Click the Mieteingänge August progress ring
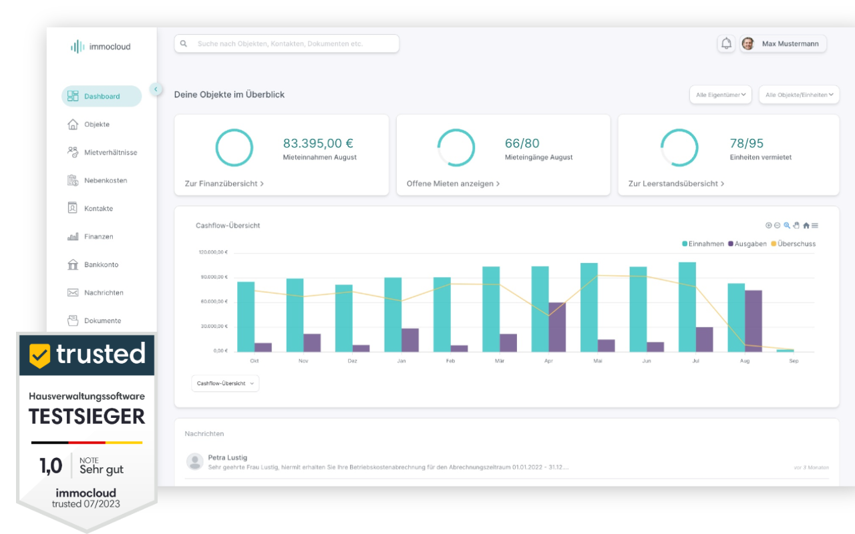This screenshot has width=855, height=534. coord(456,148)
